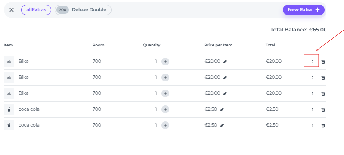Screen dimensions: 344x155
Task: Click the drink cup icon of last row
Action: 9,125
